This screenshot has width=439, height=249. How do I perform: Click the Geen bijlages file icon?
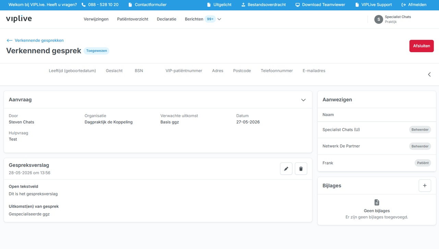377,202
